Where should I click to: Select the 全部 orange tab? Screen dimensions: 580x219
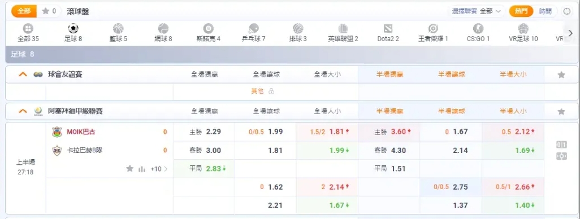coord(24,11)
